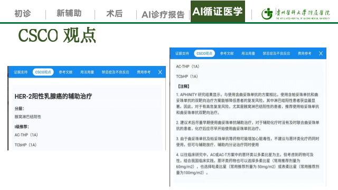Select CSCO观点 pill in right panel
Image resolution: width=338 pixels, height=190 pixels.
[204, 53]
